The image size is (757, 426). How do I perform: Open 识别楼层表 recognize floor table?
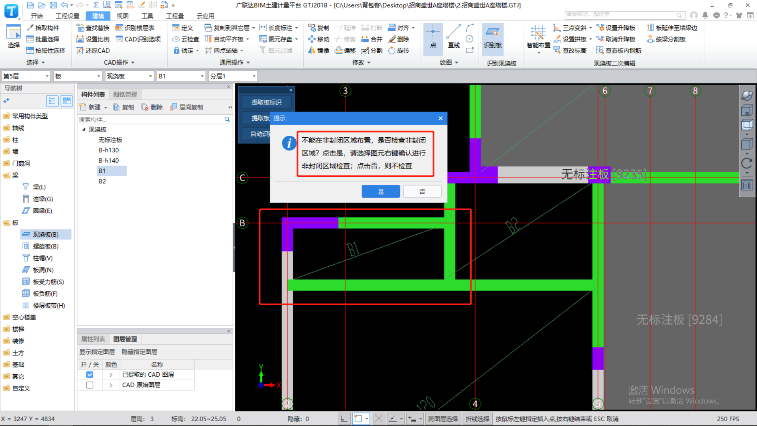pyautogui.click(x=135, y=28)
